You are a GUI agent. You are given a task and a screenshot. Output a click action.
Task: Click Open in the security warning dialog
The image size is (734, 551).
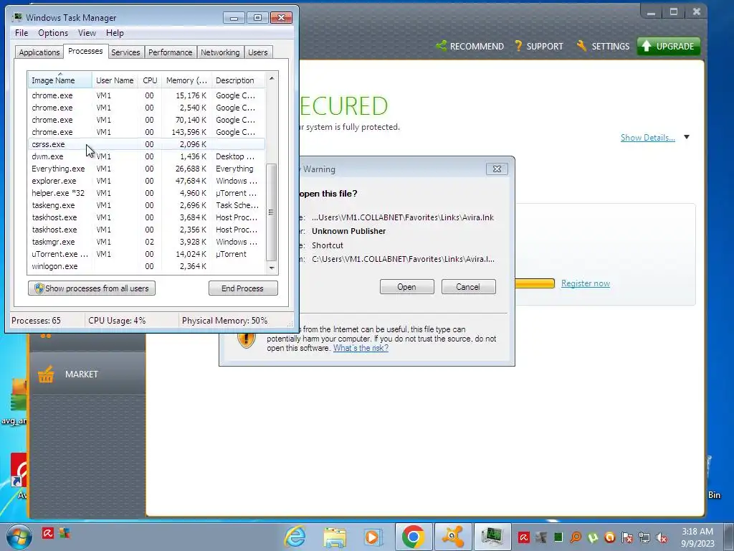coord(407,287)
